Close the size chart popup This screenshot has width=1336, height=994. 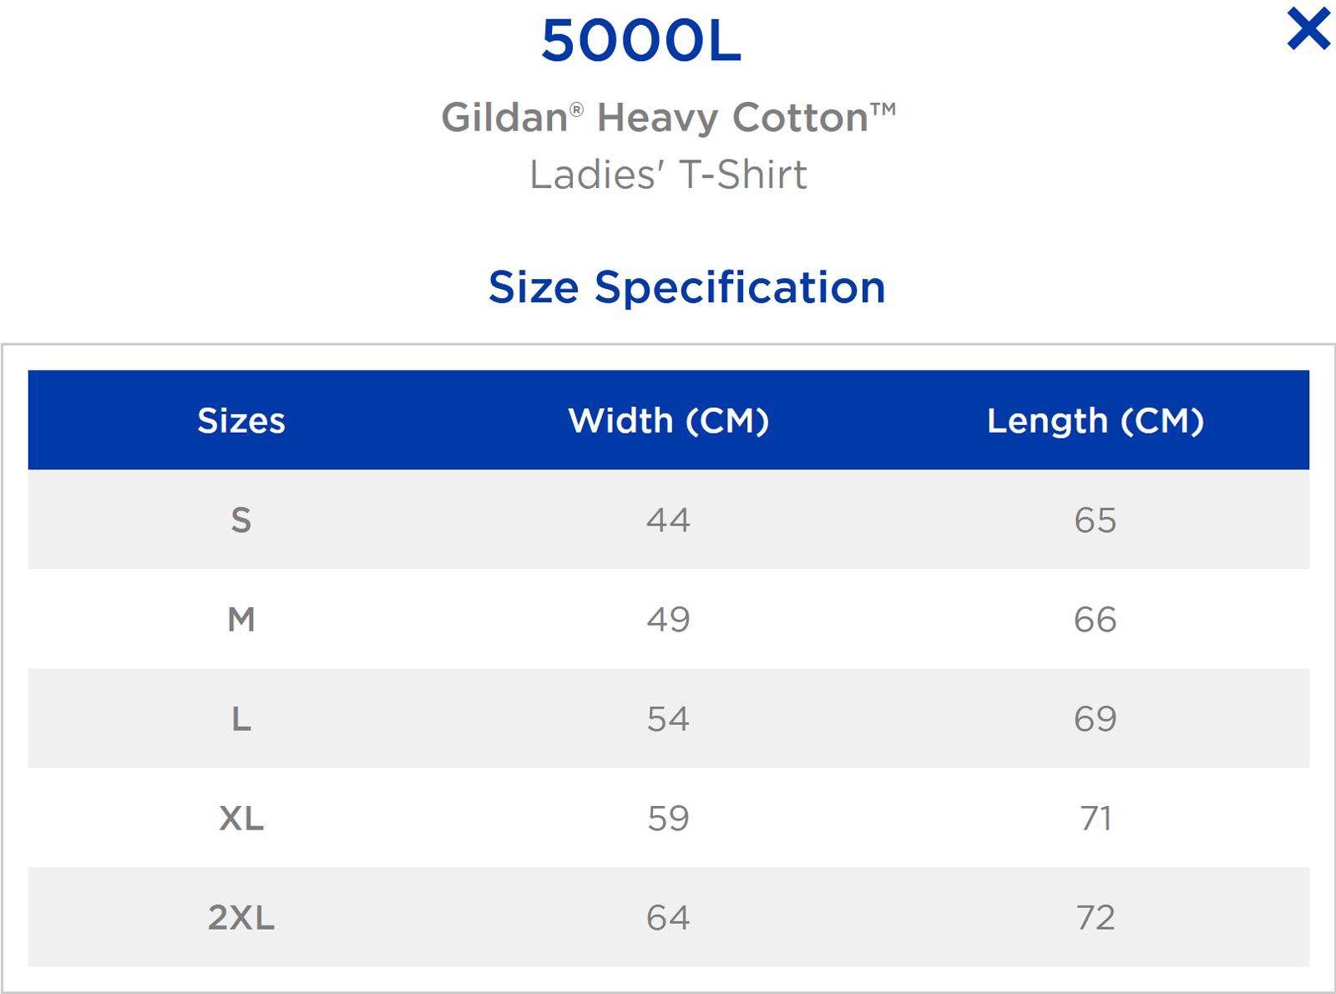1308,28
